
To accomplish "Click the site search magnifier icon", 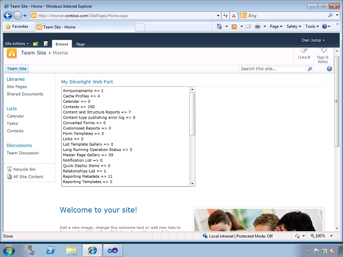I will pos(310,69).
